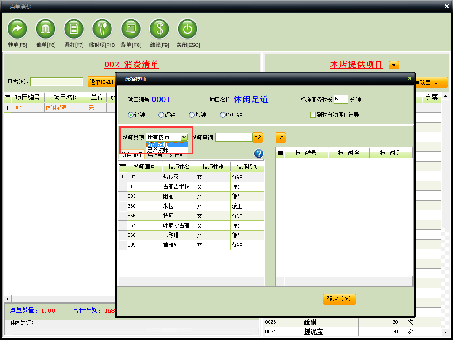The image size is (453, 340).
Task: Click the 临时项[F10] temporary item icon
Action: pos(102,29)
